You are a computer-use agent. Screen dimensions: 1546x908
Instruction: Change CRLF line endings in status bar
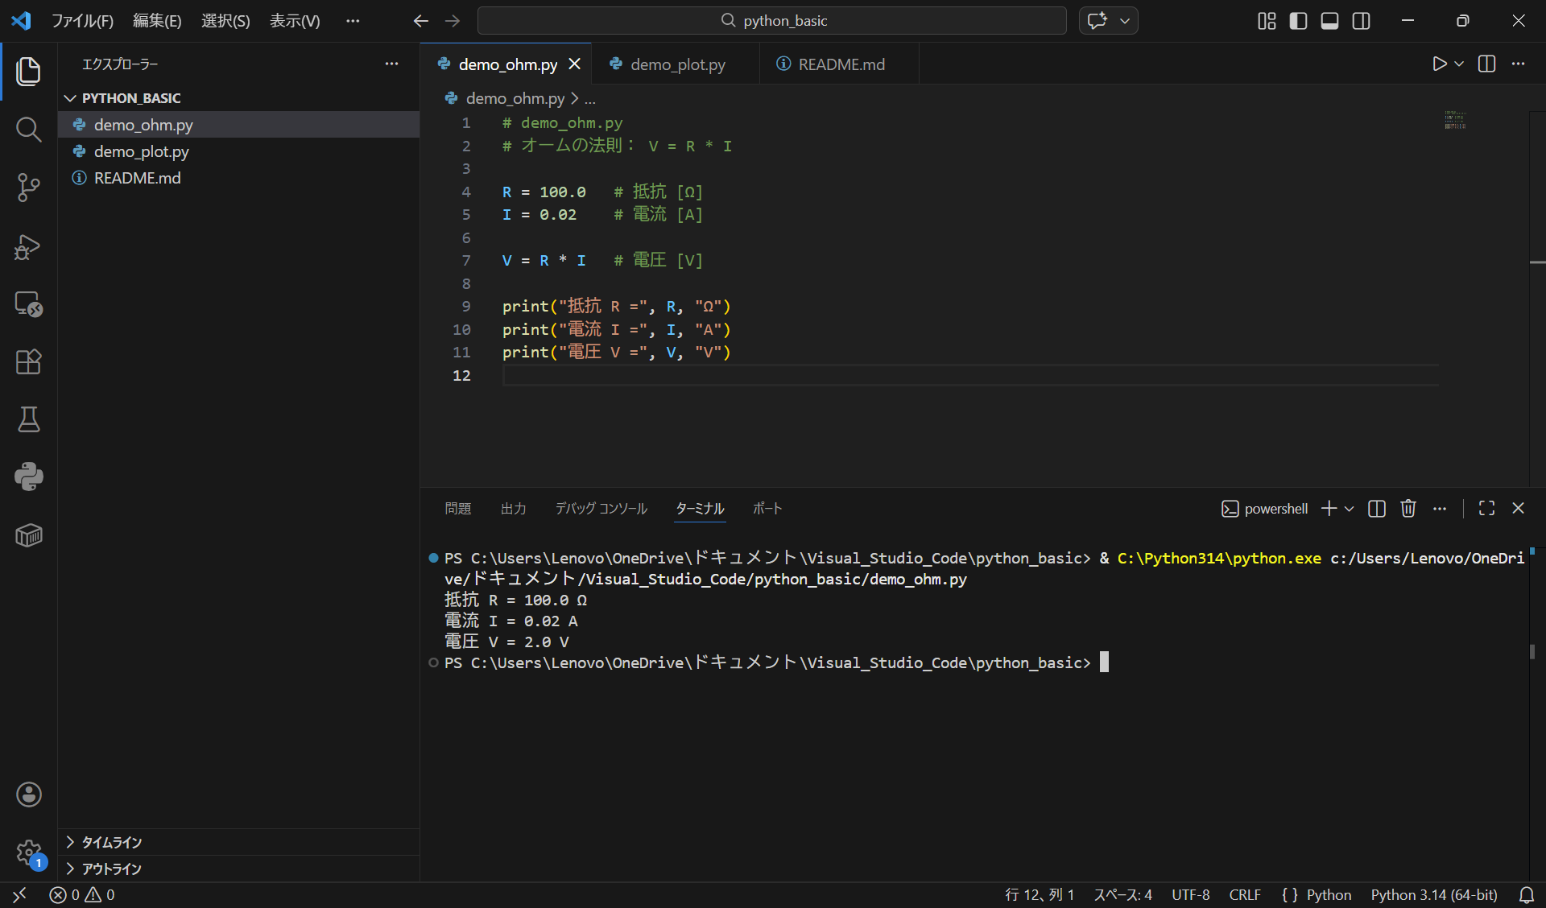[1244, 894]
